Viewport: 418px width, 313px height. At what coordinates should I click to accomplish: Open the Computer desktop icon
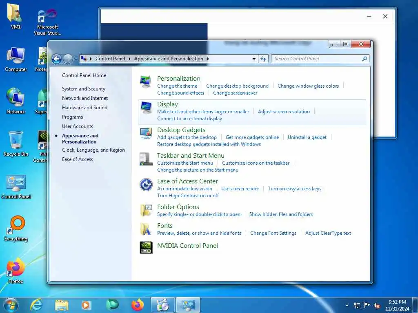click(16, 60)
